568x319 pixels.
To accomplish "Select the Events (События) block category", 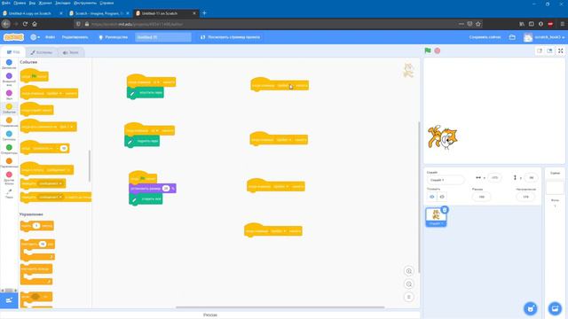I will 9,108.
